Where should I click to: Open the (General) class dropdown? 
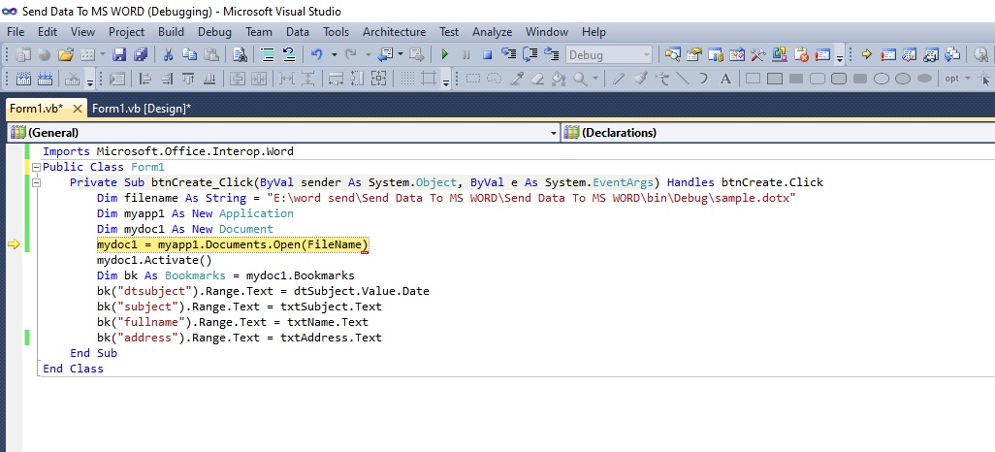[553, 132]
